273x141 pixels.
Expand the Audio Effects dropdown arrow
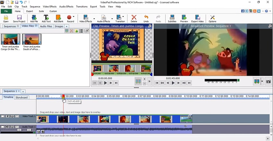[x=112, y=19]
